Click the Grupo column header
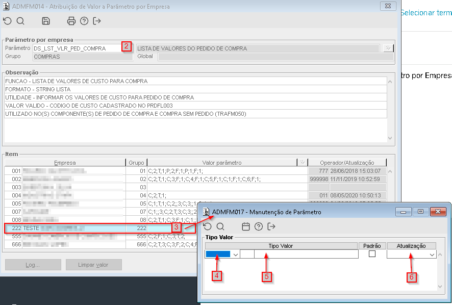Image resolution: width=452 pixels, height=305 pixels. [x=136, y=163]
